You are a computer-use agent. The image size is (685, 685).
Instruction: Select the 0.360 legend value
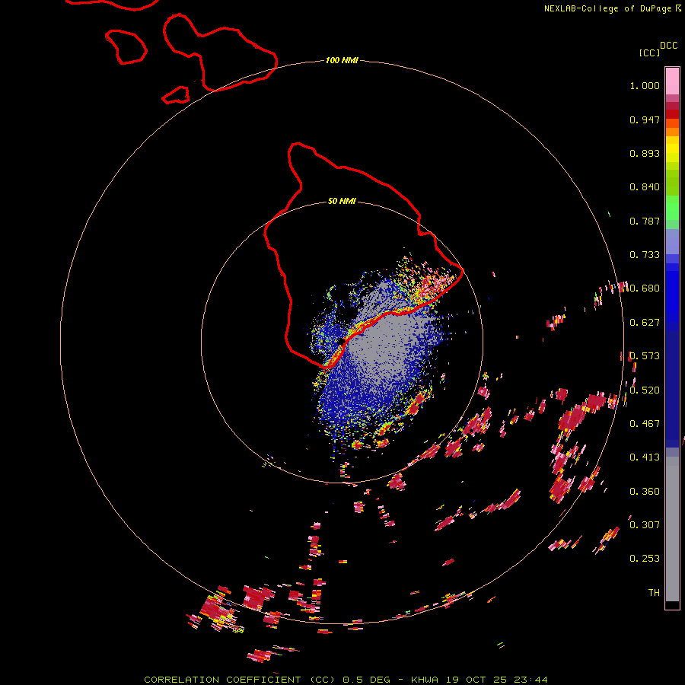[x=645, y=492]
